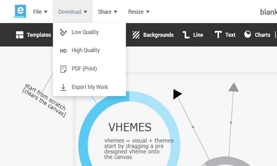Click the Download dropdown arrow

pyautogui.click(x=86, y=12)
